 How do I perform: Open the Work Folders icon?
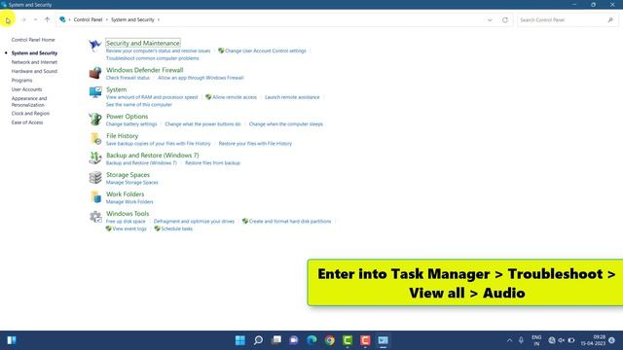click(95, 196)
